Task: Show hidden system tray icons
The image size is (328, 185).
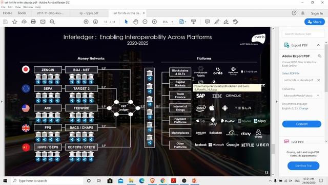Action: (x=270, y=180)
